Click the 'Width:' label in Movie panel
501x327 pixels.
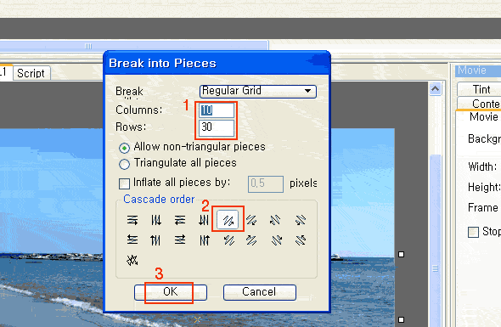482,166
